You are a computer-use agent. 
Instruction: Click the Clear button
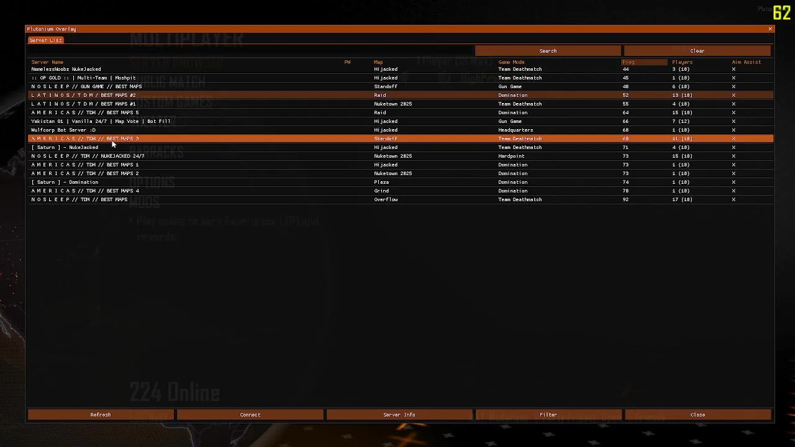click(x=697, y=51)
